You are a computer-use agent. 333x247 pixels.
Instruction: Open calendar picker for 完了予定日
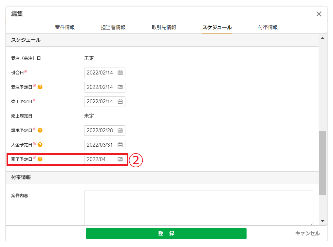(x=120, y=159)
